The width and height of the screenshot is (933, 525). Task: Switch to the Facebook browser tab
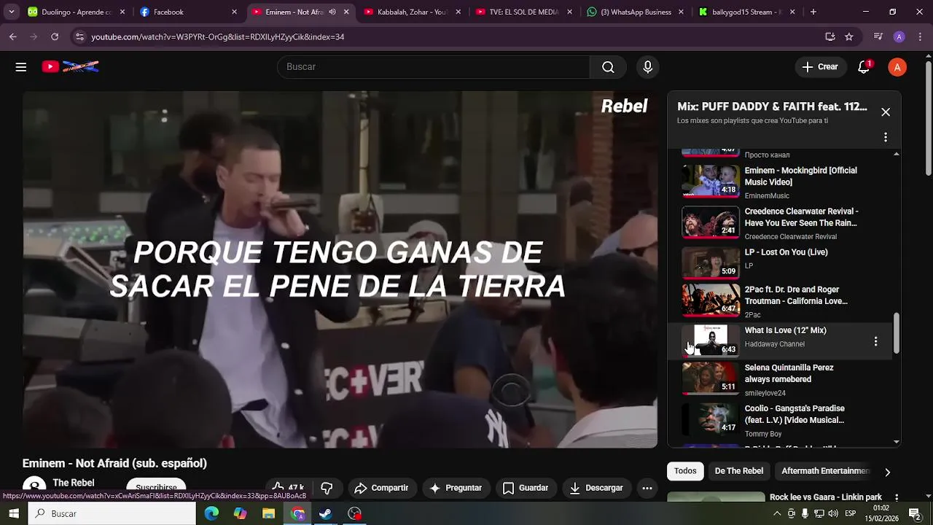pyautogui.click(x=188, y=12)
